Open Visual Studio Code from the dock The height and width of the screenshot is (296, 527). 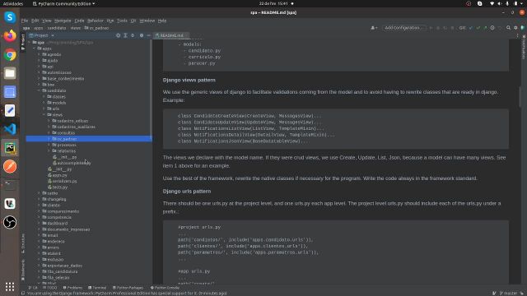[x=10, y=129]
